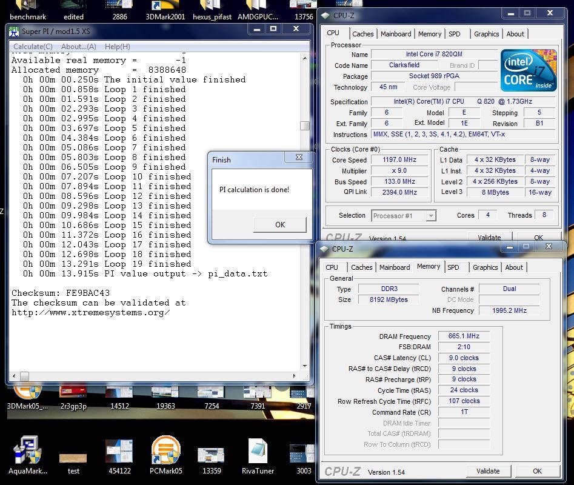Switch to SPD tab in upper CPU-Z
This screenshot has width=574, height=485.
pyautogui.click(x=455, y=34)
